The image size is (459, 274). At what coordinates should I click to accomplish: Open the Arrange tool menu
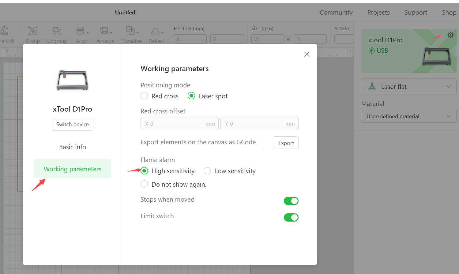[x=106, y=31]
